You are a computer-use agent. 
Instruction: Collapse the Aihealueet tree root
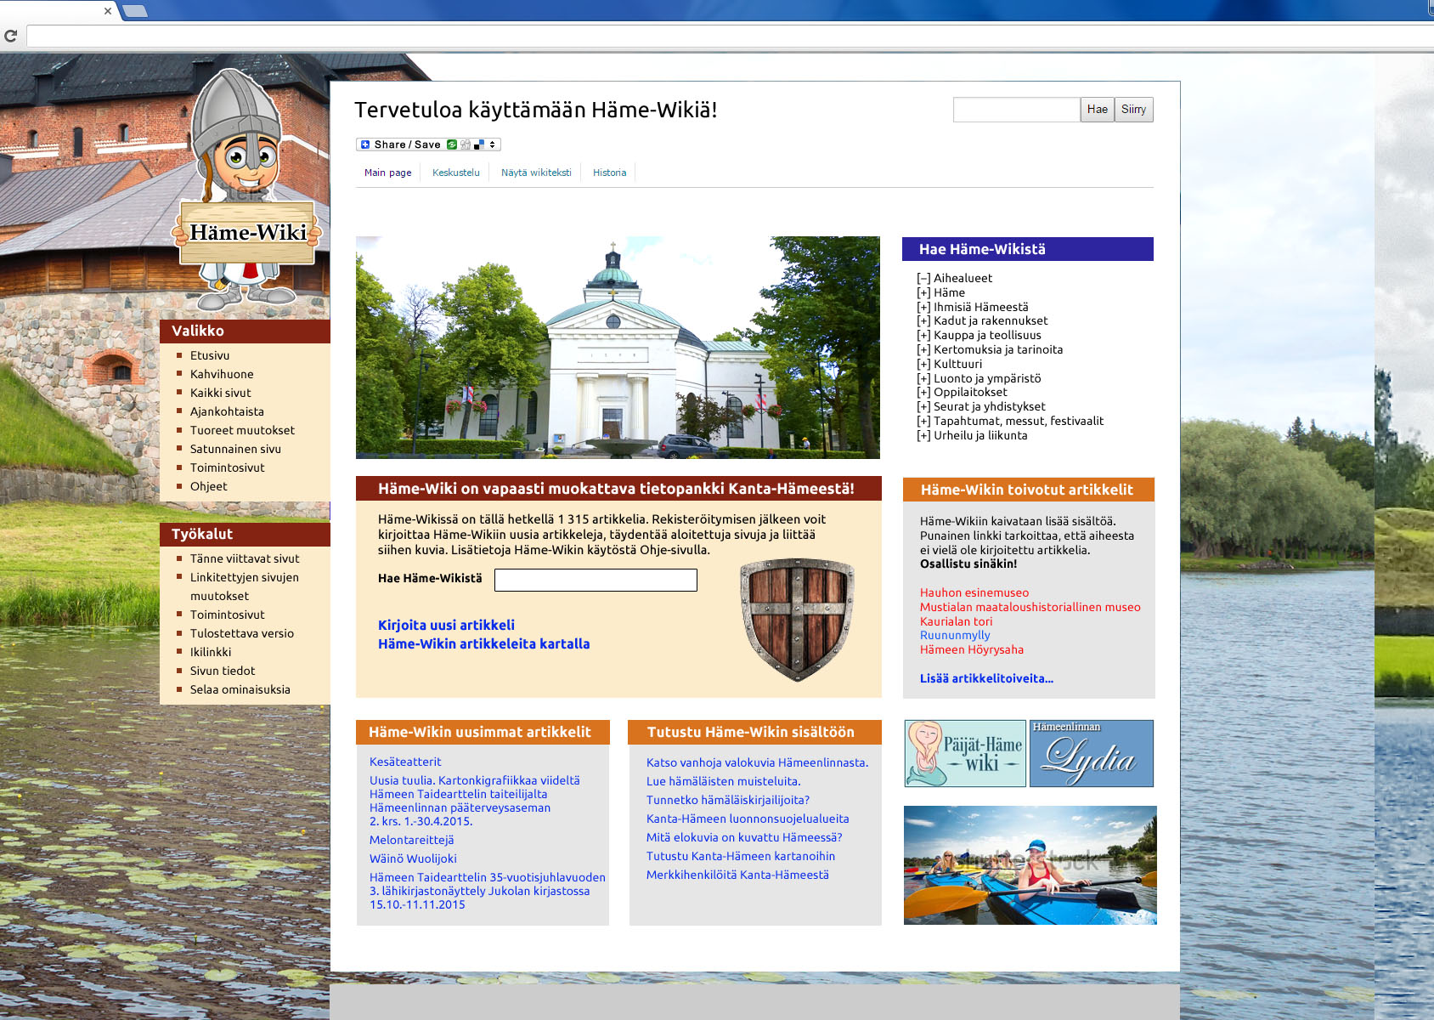pyautogui.click(x=923, y=279)
